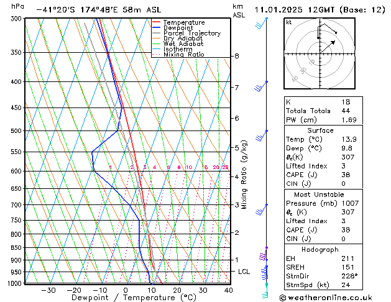Click the wind barb at 500 hPa
The height and width of the screenshot is (302, 391).
pyautogui.click(x=262, y=135)
